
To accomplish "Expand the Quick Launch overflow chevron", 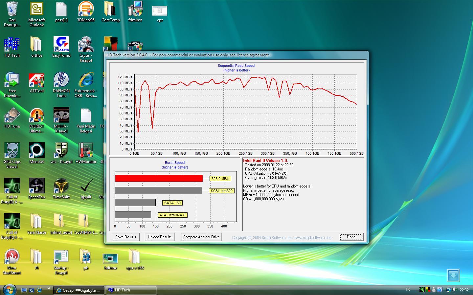I will pos(49,288).
